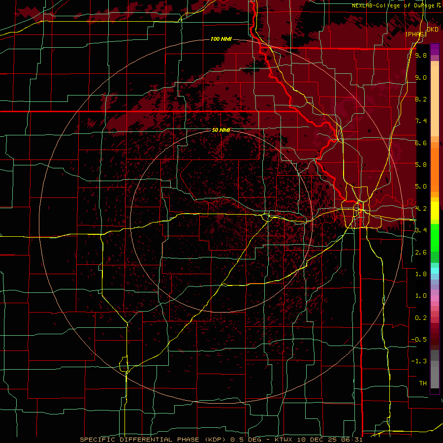Click the 6.6 scale value label

pos(421,143)
